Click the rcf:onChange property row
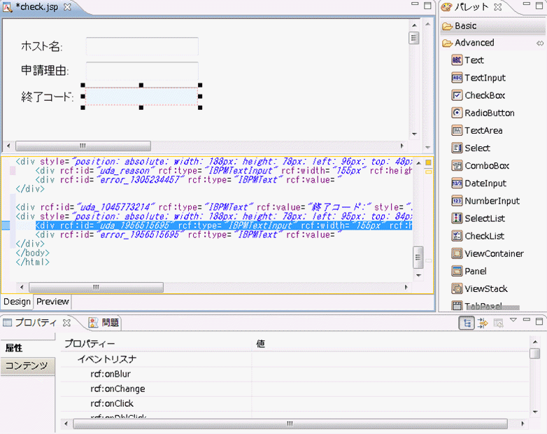547x434 pixels. tap(118, 388)
